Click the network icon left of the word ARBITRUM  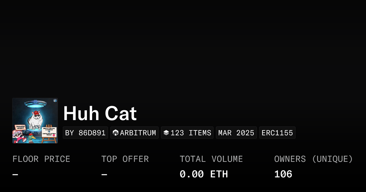click(115, 132)
